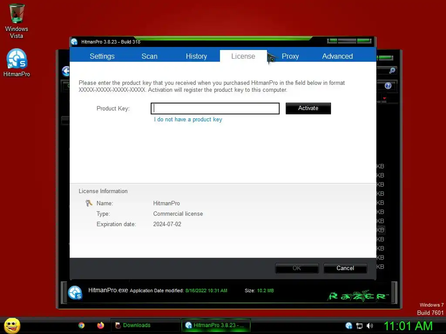Click the OK button
Viewport: 446px width, 334px height.
tap(297, 268)
